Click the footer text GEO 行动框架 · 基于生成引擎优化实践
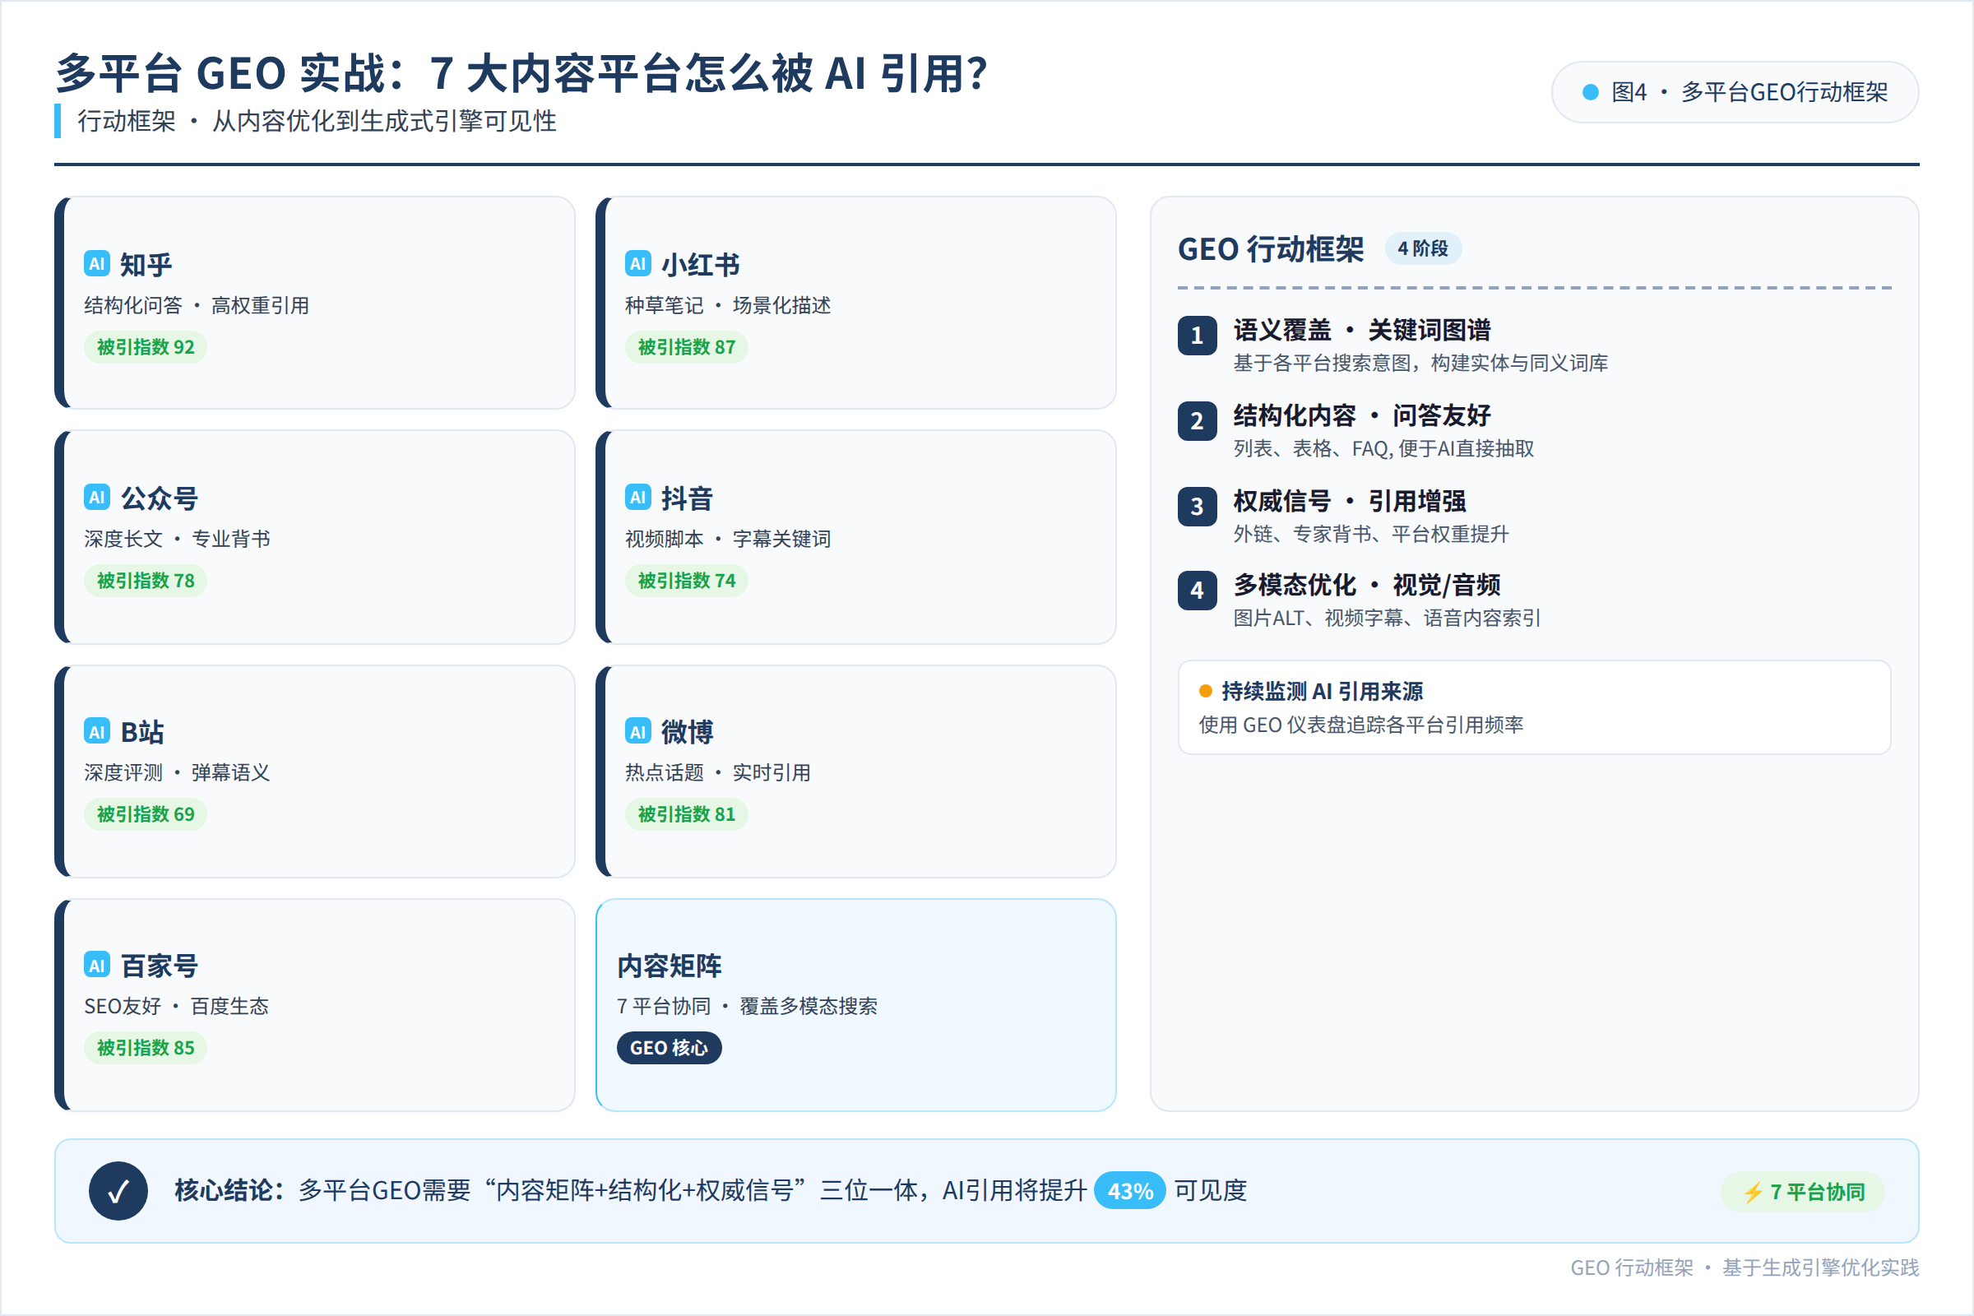 [1744, 1267]
